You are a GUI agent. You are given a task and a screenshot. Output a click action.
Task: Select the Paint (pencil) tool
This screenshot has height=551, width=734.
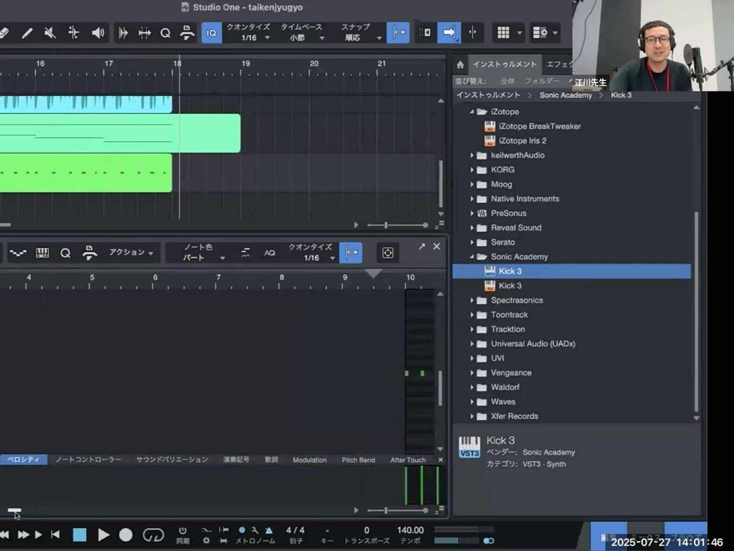(x=27, y=33)
